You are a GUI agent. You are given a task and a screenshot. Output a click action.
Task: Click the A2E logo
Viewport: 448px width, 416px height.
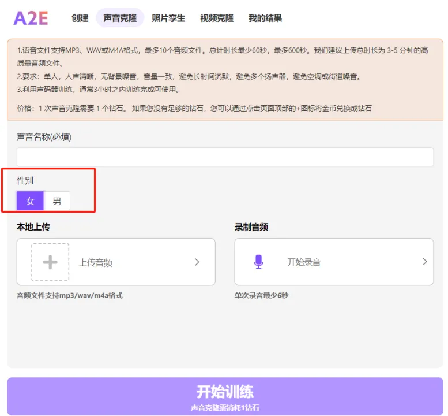tap(31, 18)
